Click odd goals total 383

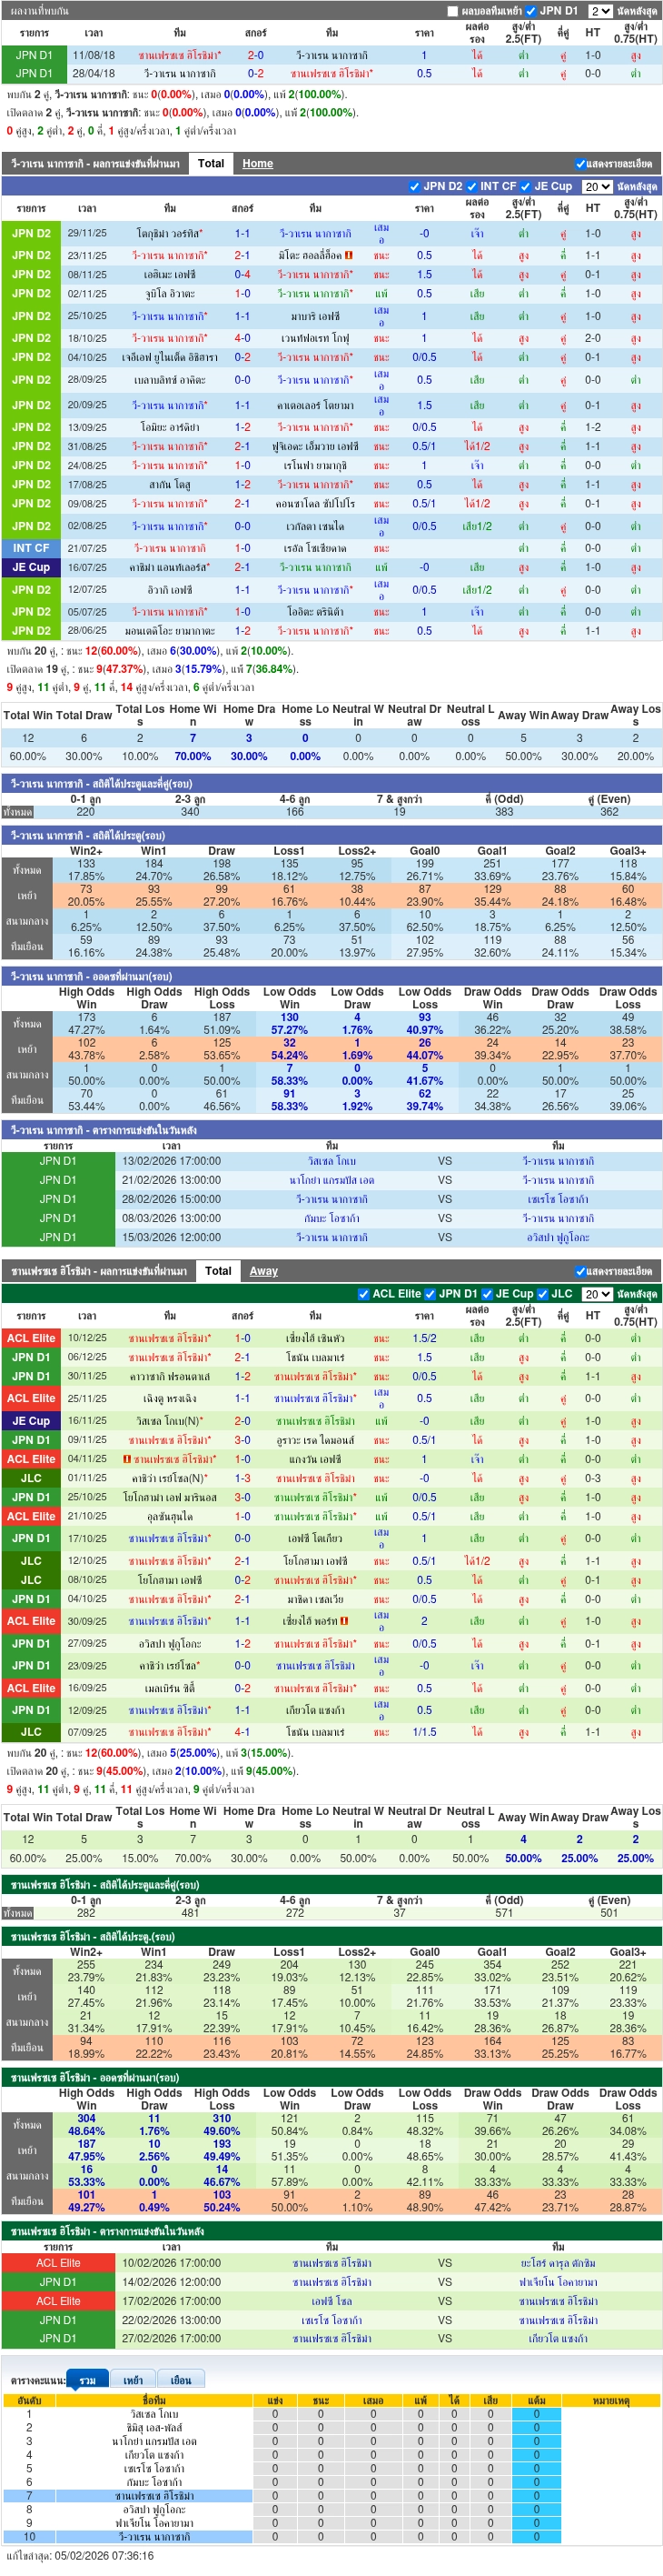[x=504, y=812]
